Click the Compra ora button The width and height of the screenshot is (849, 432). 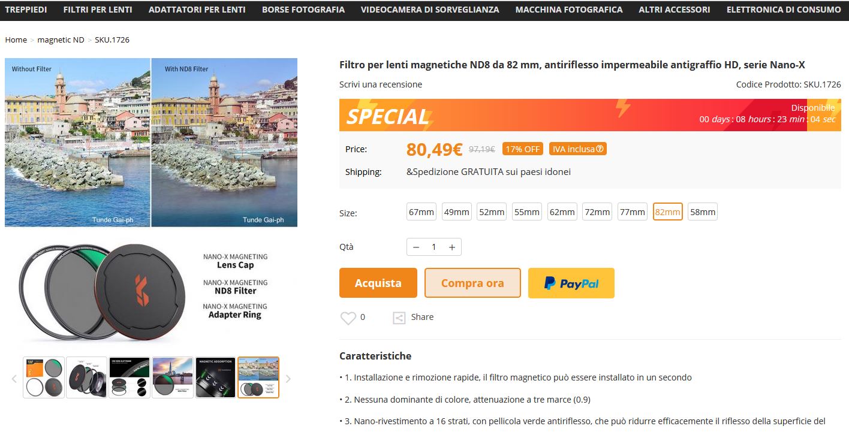(x=472, y=283)
